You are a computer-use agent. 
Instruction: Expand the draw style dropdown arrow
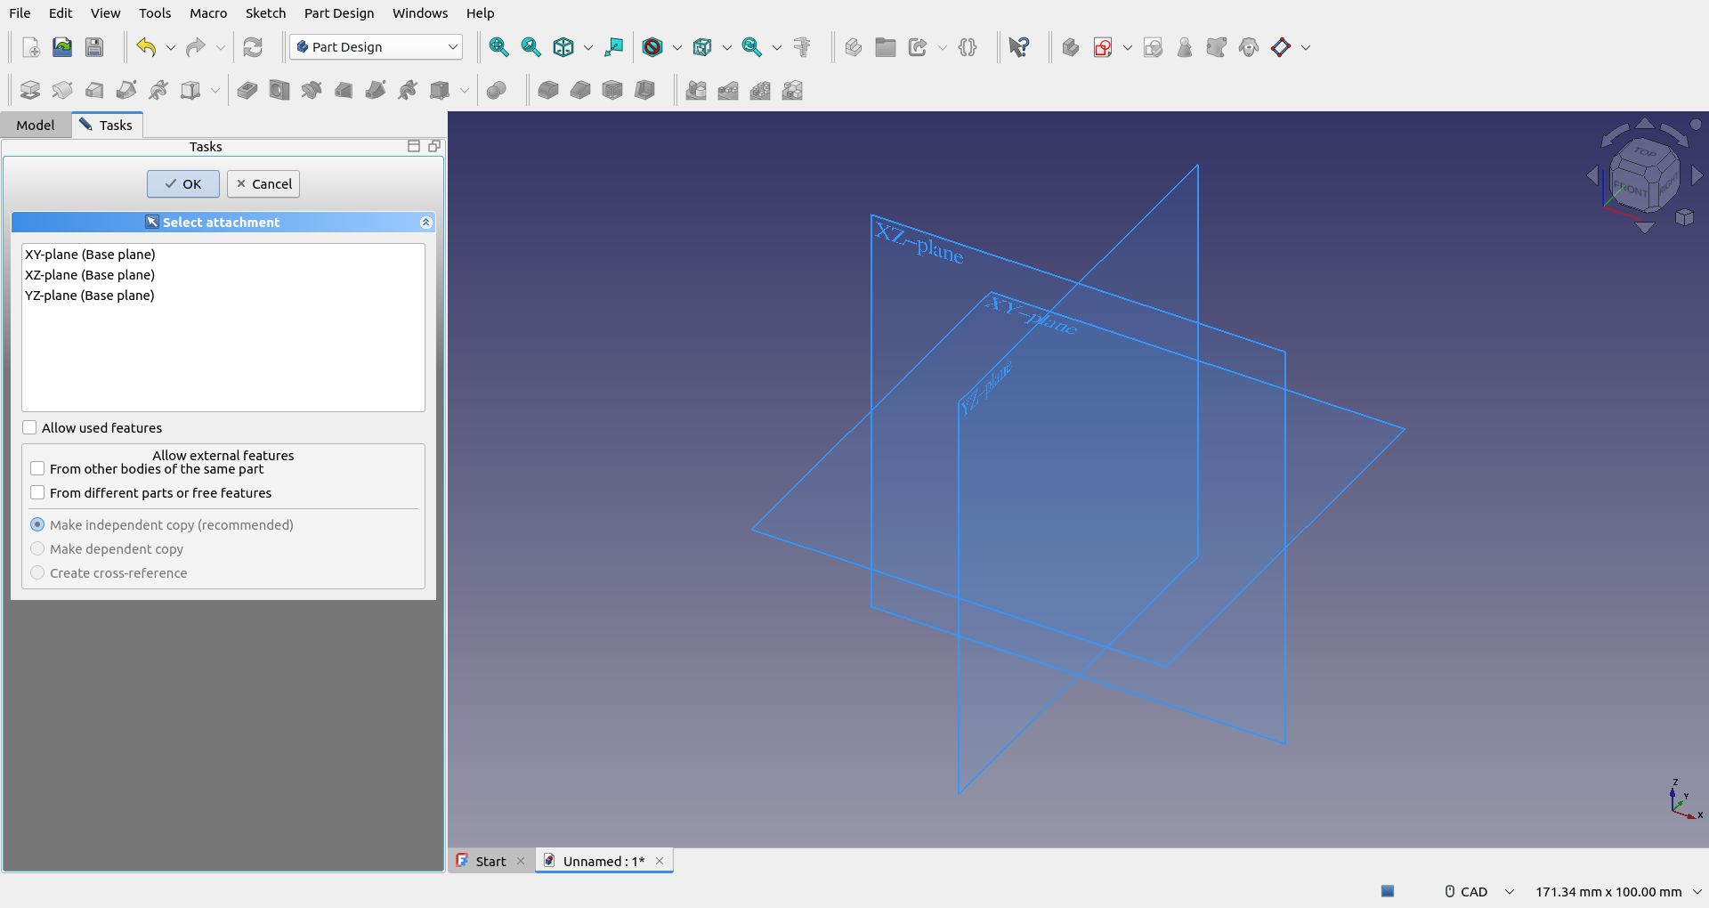[x=676, y=47]
